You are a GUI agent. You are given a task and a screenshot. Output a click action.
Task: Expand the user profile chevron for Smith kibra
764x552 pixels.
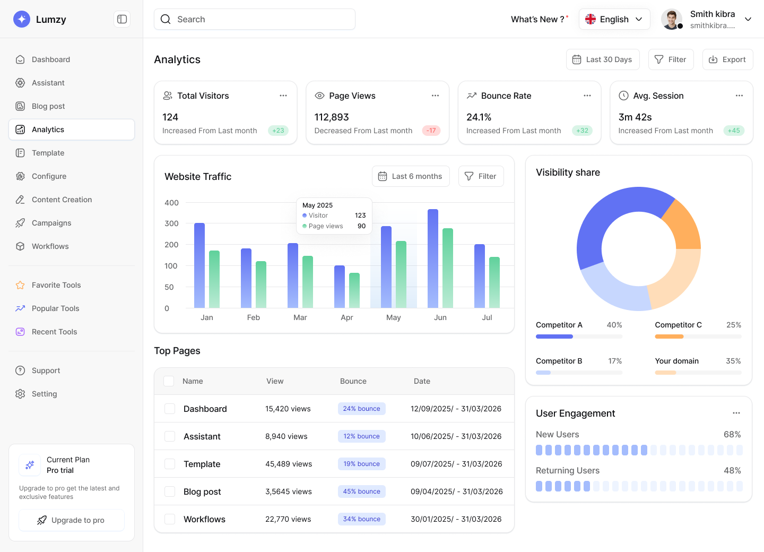(748, 19)
